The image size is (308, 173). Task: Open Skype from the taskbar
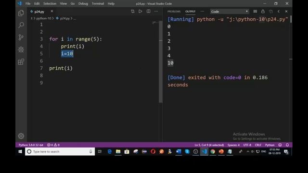187,152
